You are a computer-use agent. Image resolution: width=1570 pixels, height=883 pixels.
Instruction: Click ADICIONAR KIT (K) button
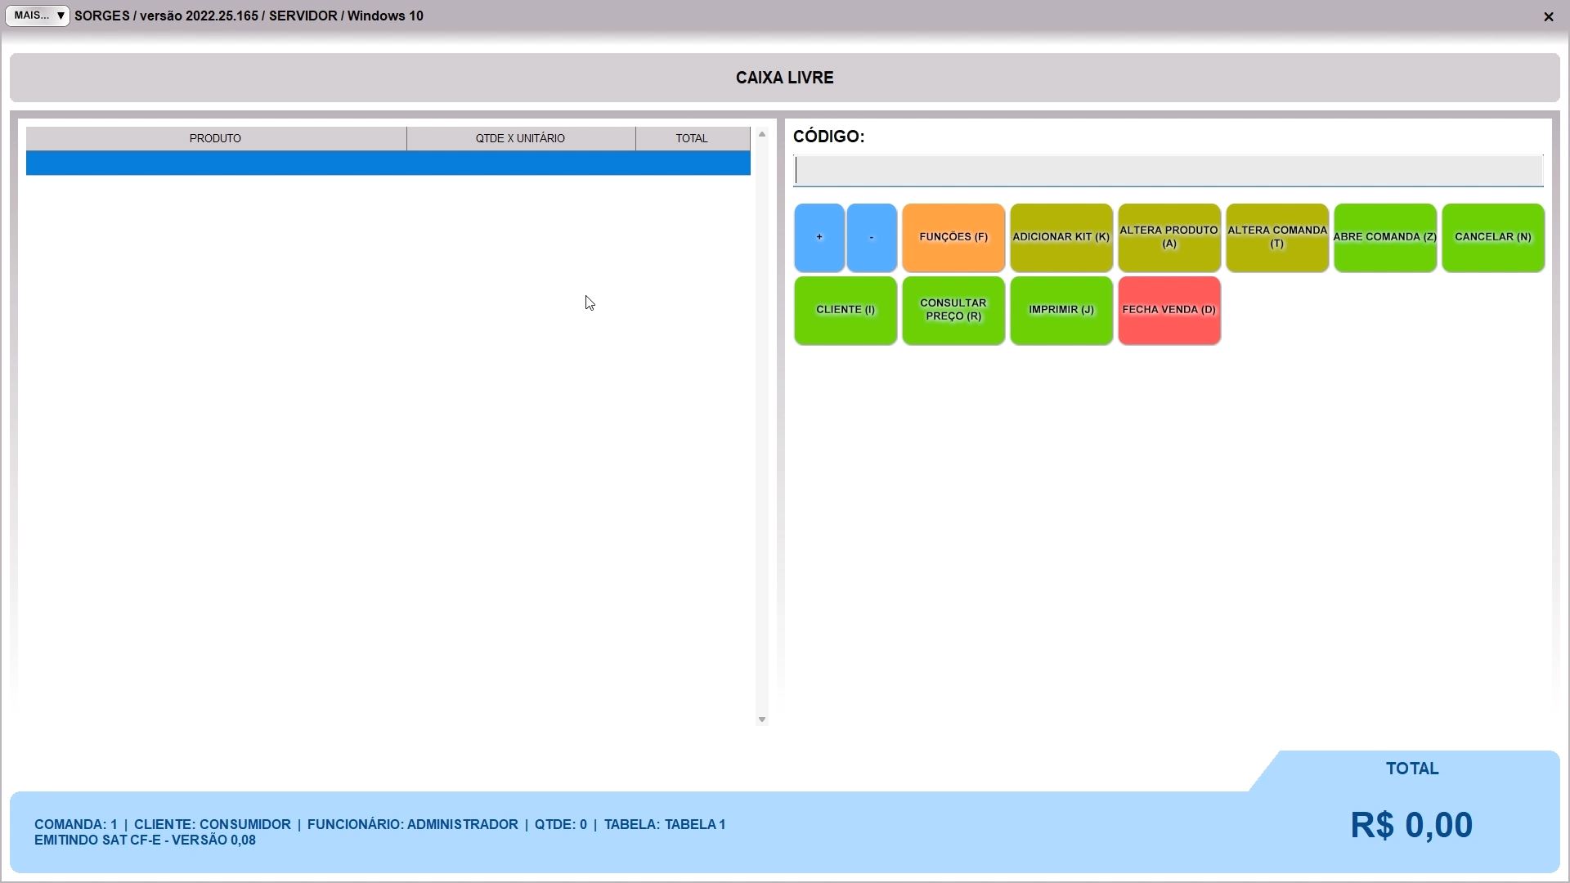click(1061, 237)
